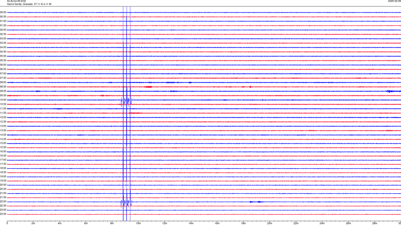The height and width of the screenshot is (225, 401).
Task: Click the 09:00 row label
Action: coord(3,91)
